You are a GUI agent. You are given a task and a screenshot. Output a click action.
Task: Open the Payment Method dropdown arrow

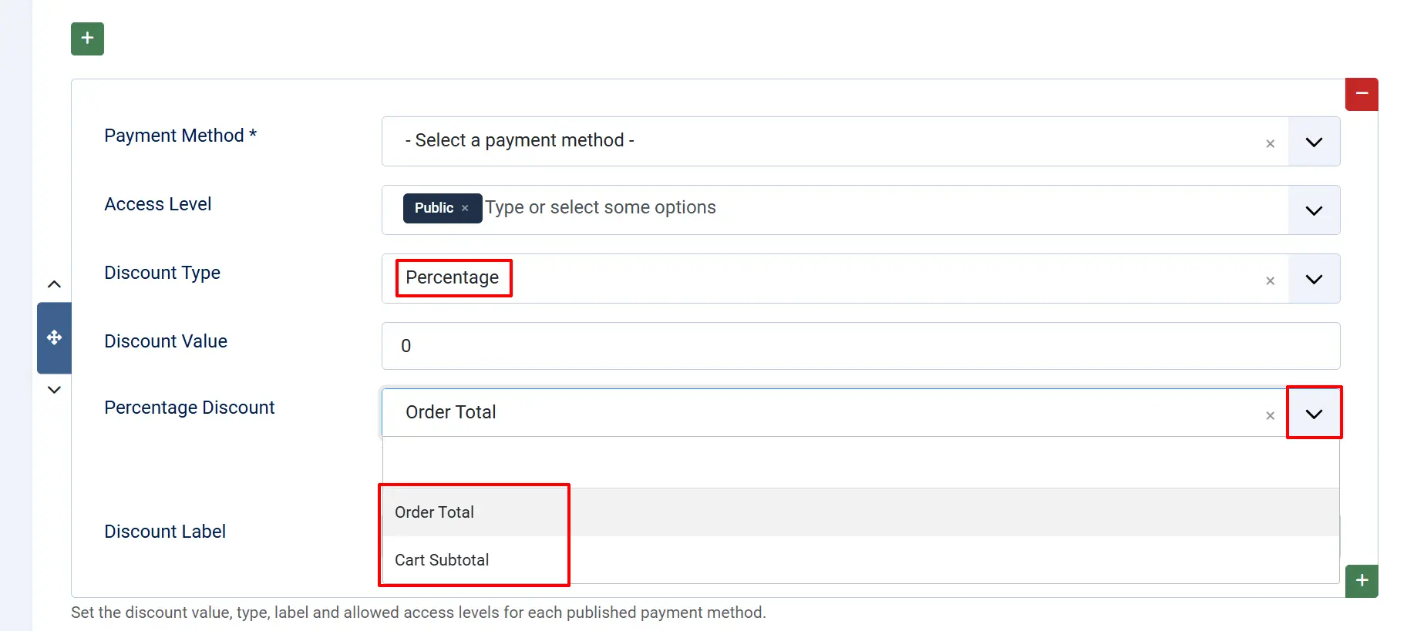(1314, 142)
